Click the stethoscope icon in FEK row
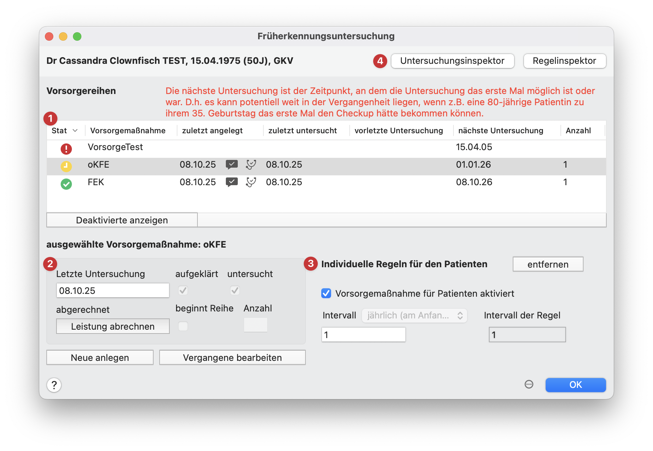653x451 pixels. tap(251, 182)
